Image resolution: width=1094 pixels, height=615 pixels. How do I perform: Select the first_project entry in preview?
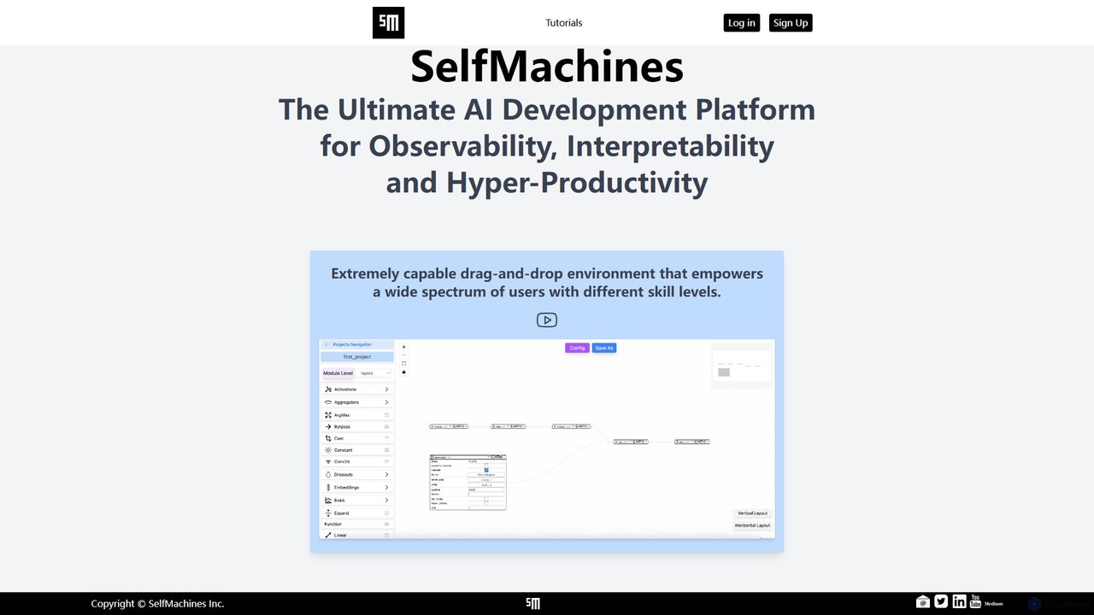pos(357,357)
